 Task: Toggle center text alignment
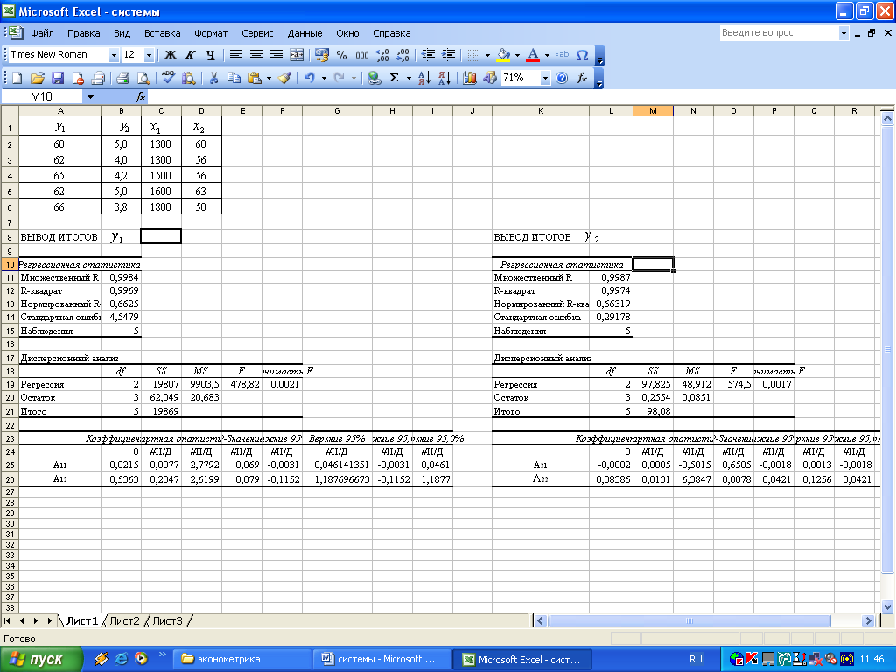pos(256,55)
